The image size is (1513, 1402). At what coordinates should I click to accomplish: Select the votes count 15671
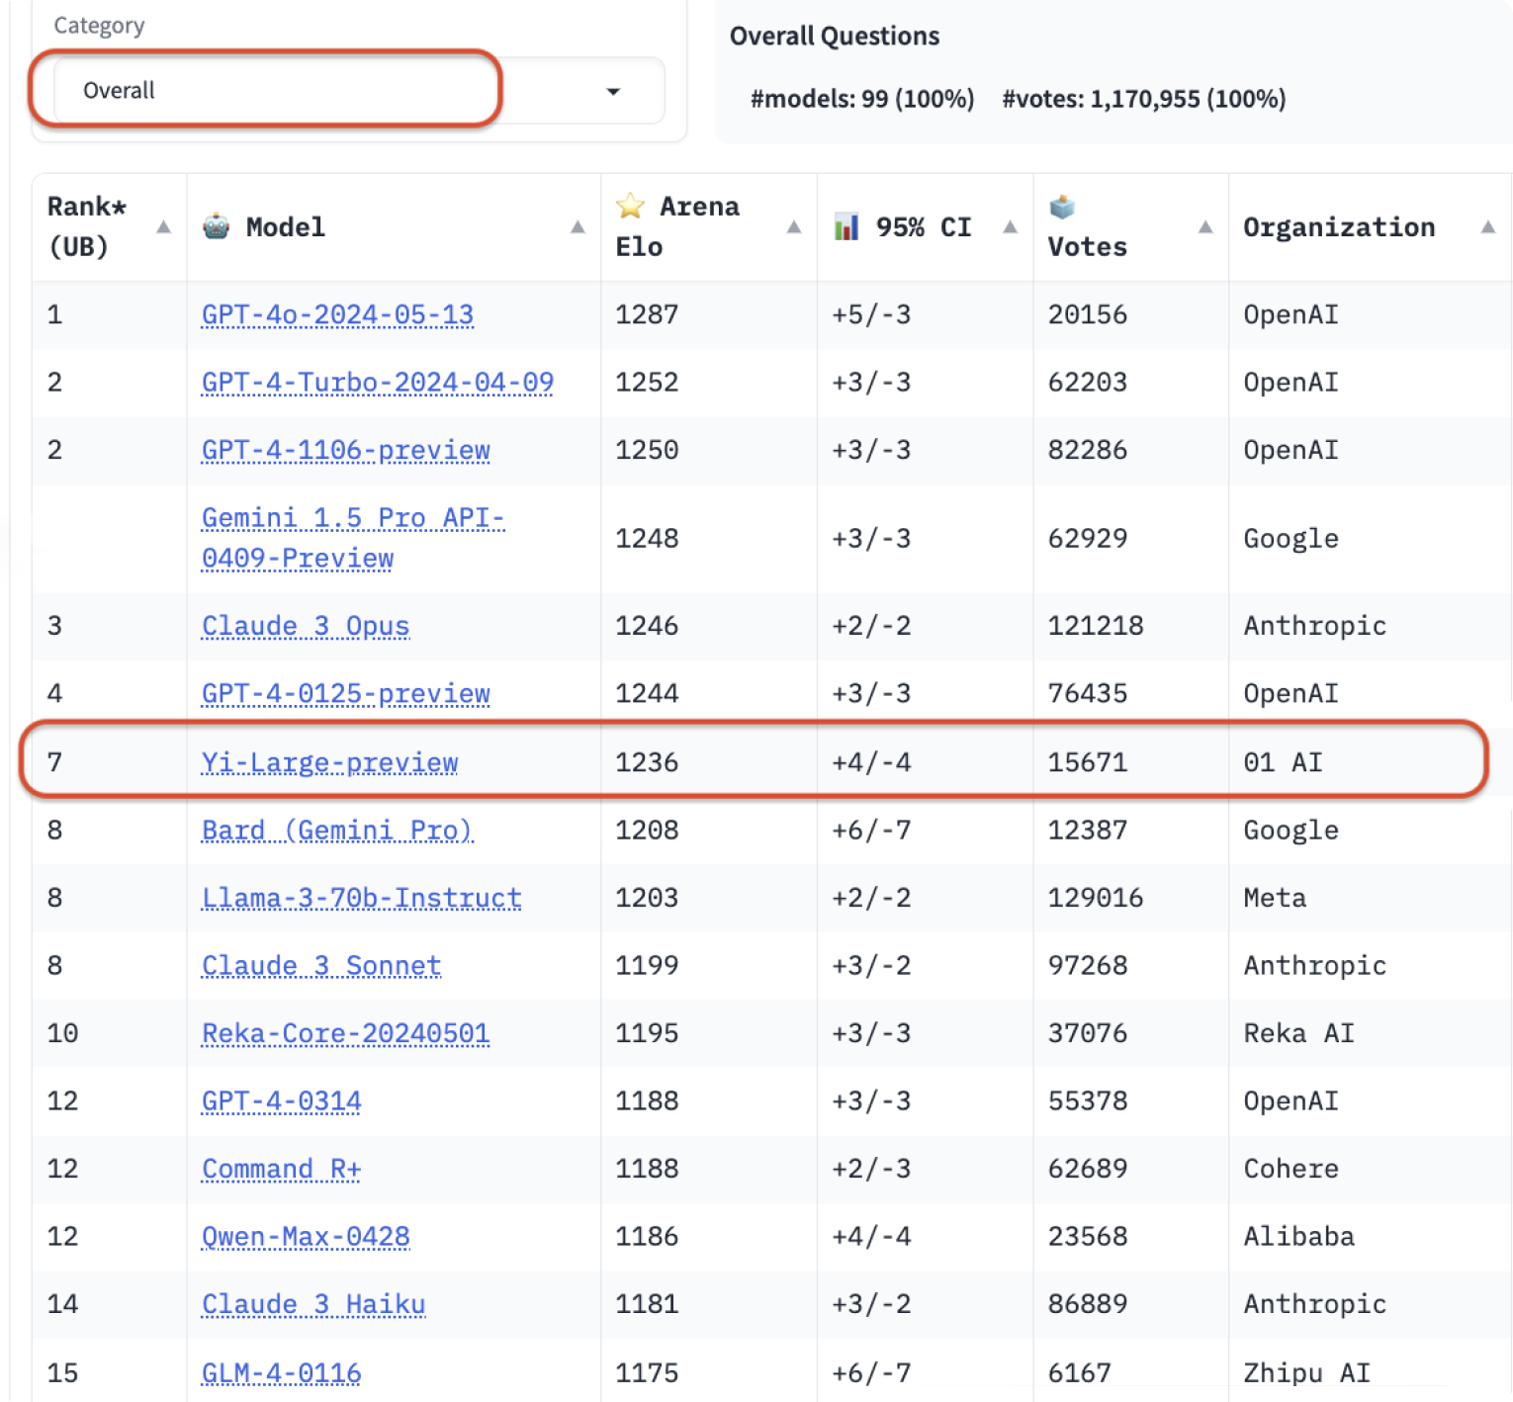coord(1088,763)
